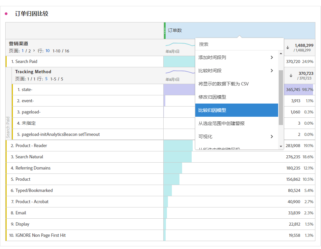Click the pink dot next to 订单归因比较
The height and width of the screenshot is (249, 321).
coord(6,14)
